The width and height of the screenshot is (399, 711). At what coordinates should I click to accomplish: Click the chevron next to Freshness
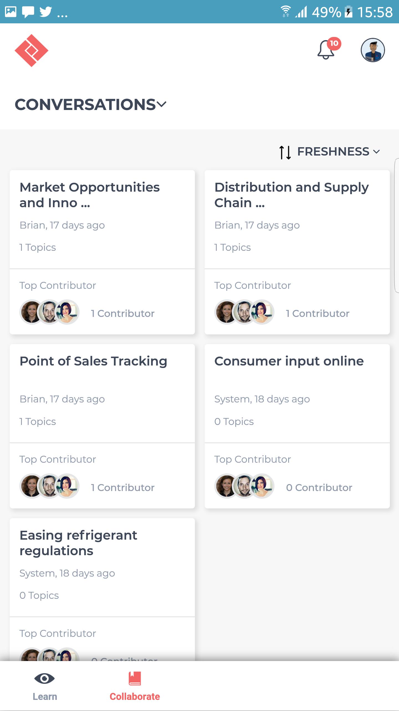tap(376, 152)
